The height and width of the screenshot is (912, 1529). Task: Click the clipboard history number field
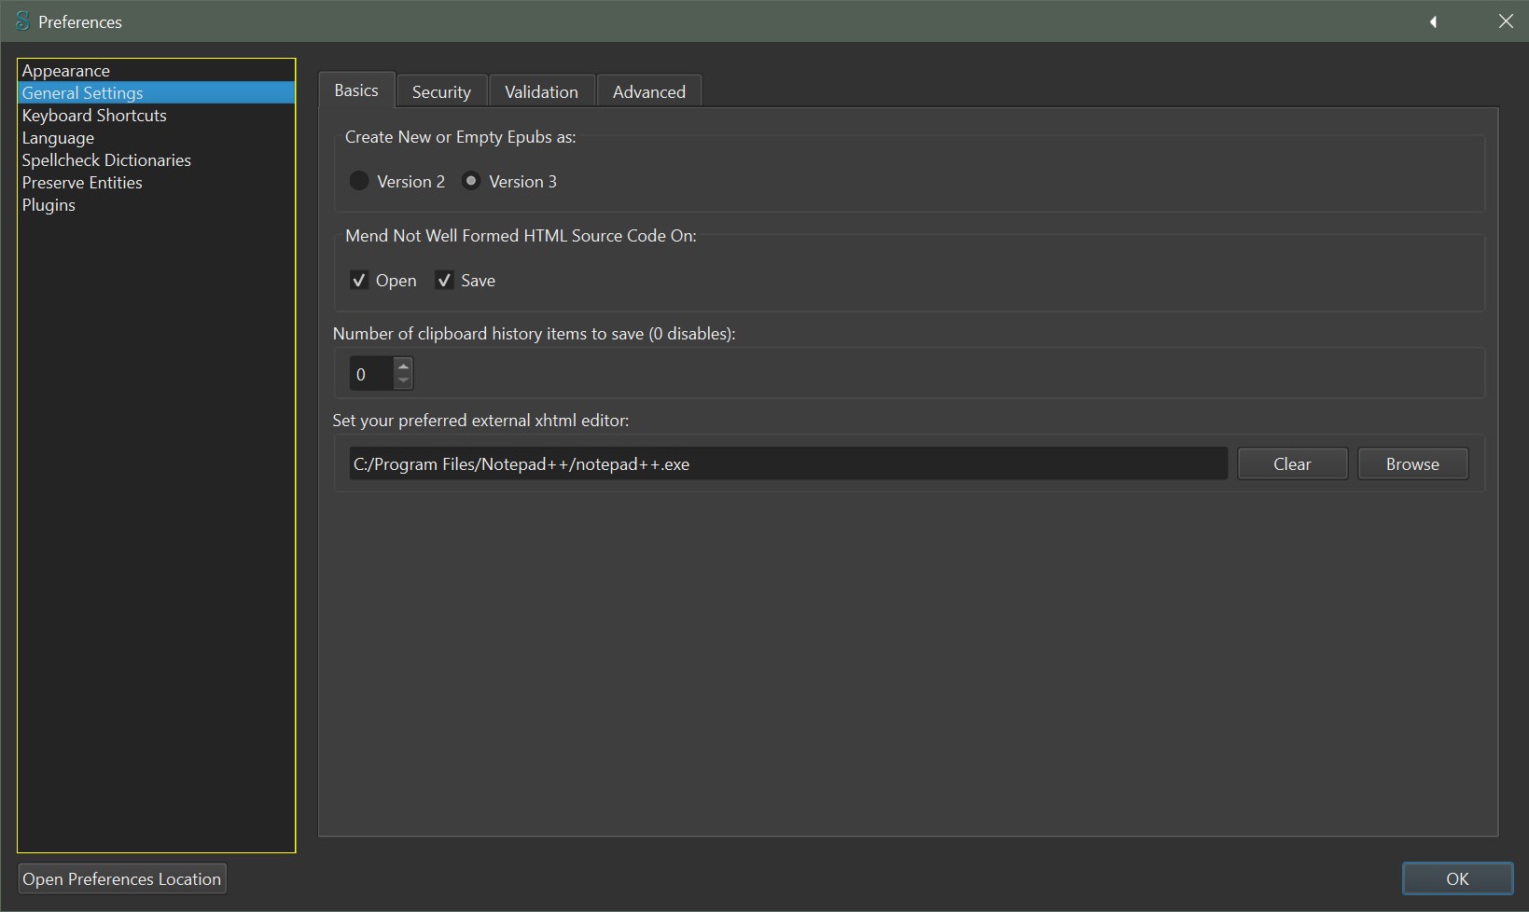click(371, 374)
